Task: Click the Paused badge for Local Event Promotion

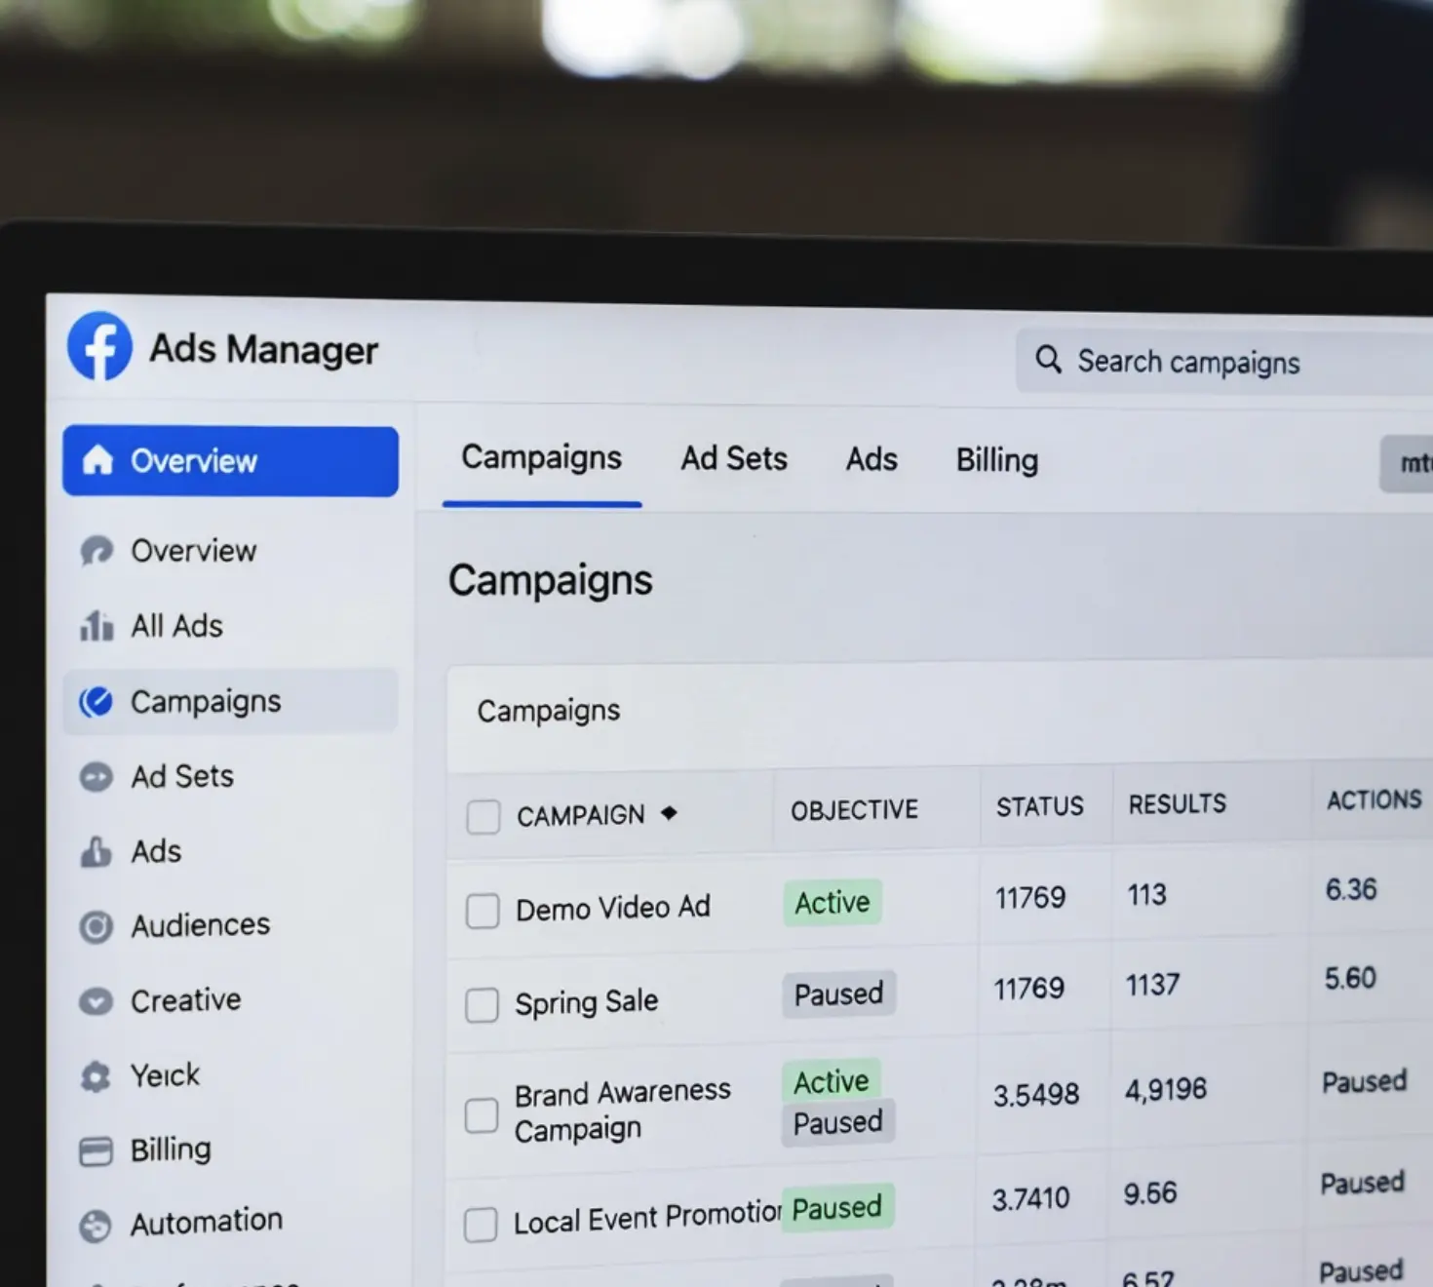Action: point(836,1208)
